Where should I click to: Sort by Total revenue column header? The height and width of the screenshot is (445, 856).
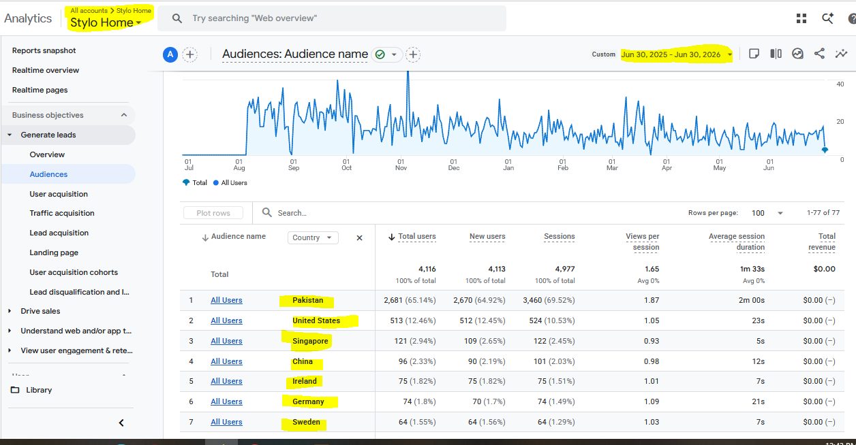pos(823,242)
